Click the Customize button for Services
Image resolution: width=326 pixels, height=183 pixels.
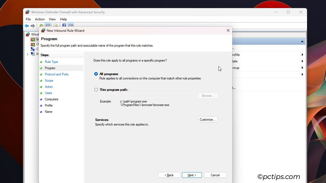coord(208,119)
